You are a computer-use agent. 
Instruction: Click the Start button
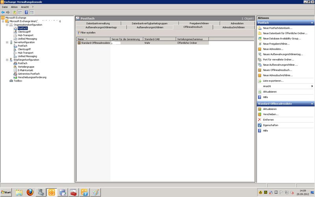pos(6,192)
